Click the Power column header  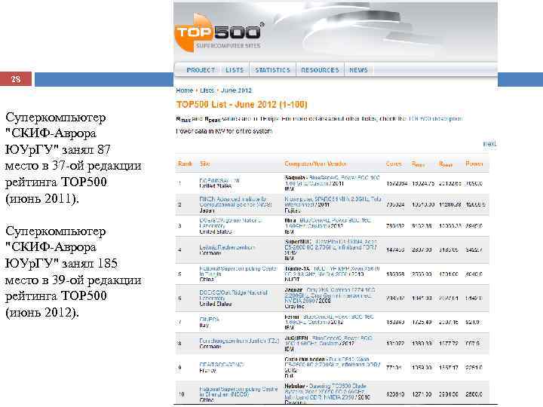(474, 164)
